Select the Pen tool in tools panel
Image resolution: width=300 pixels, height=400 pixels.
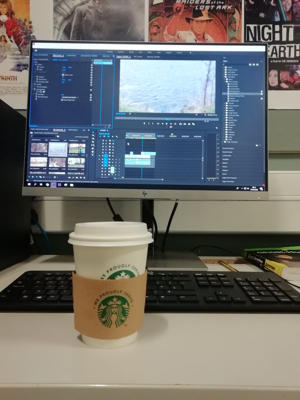pos(93,148)
